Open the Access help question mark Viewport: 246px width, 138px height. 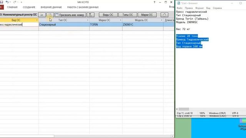155,2
